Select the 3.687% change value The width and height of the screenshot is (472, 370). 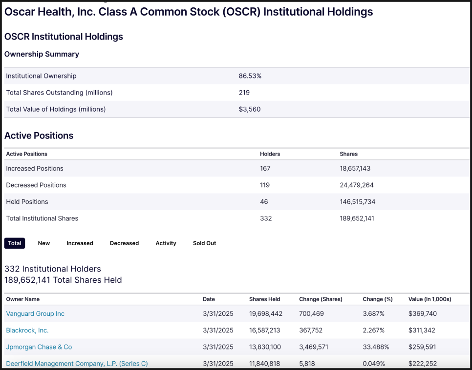pos(374,313)
